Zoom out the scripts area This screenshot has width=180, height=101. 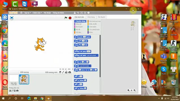click(x=129, y=90)
